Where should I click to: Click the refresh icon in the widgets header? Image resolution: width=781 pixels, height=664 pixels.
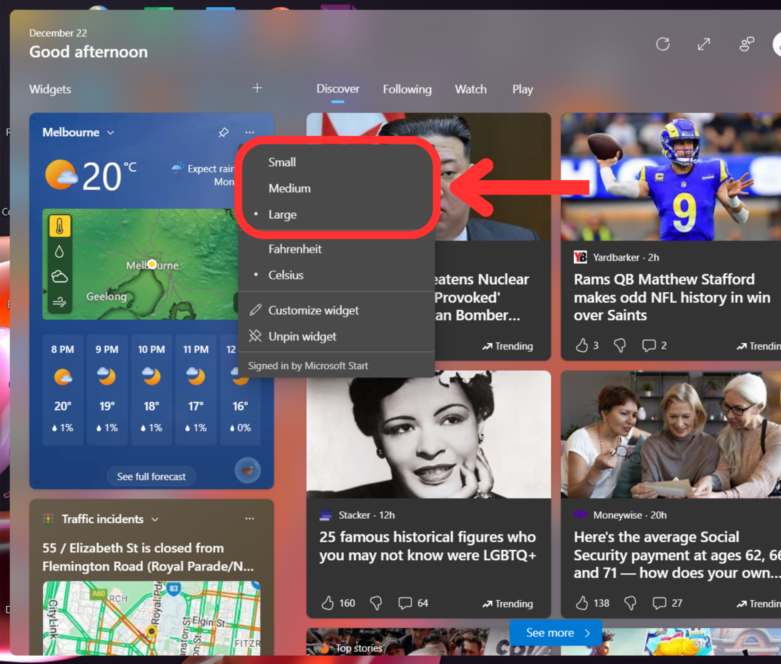click(663, 44)
